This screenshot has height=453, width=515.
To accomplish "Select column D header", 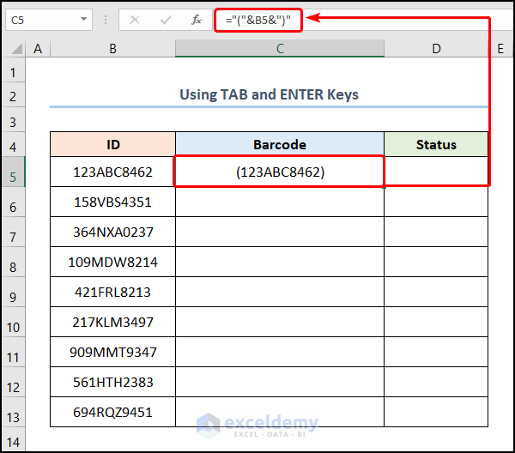I will coord(436,49).
